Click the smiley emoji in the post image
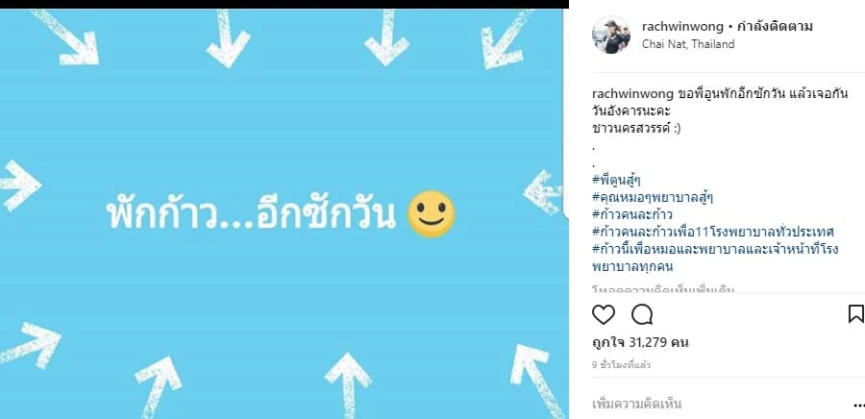 [x=431, y=214]
